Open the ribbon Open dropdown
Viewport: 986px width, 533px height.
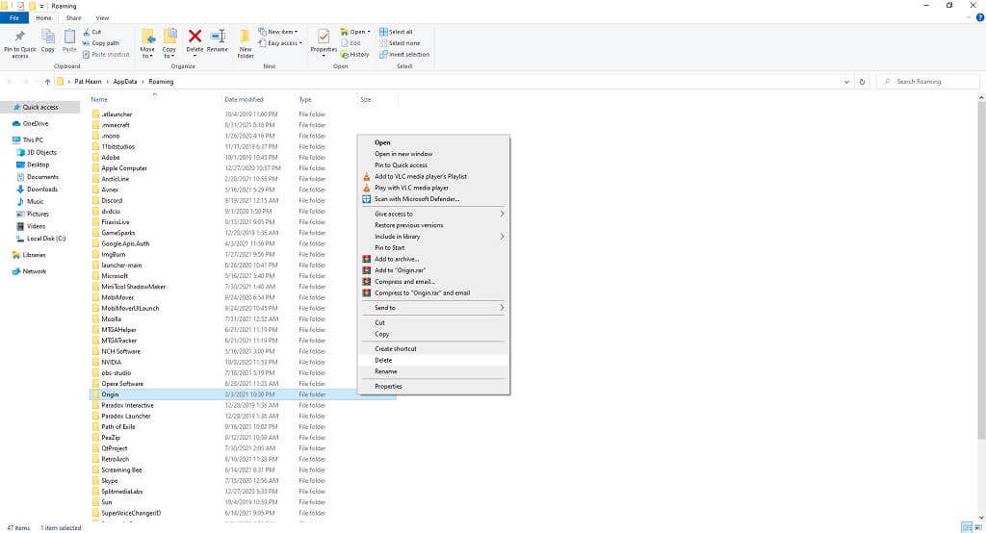[355, 32]
